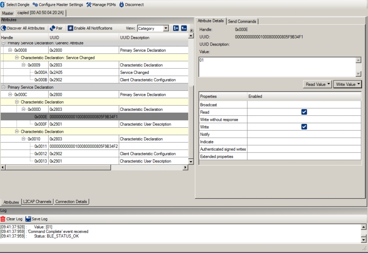The height and width of the screenshot is (253, 368).
Task: Open the View Category dropdown
Action: pyautogui.click(x=165, y=28)
